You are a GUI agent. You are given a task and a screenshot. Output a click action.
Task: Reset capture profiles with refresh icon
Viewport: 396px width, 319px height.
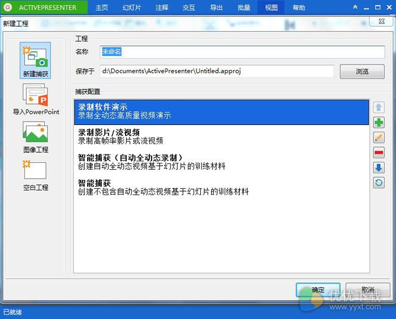(x=378, y=183)
